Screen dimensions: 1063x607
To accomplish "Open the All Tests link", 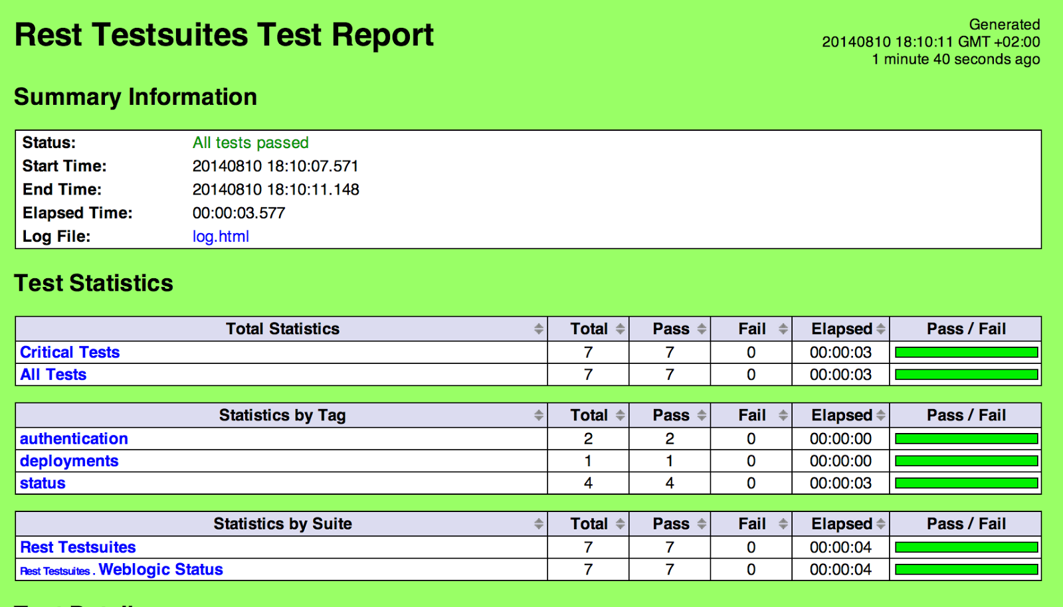I will click(53, 375).
